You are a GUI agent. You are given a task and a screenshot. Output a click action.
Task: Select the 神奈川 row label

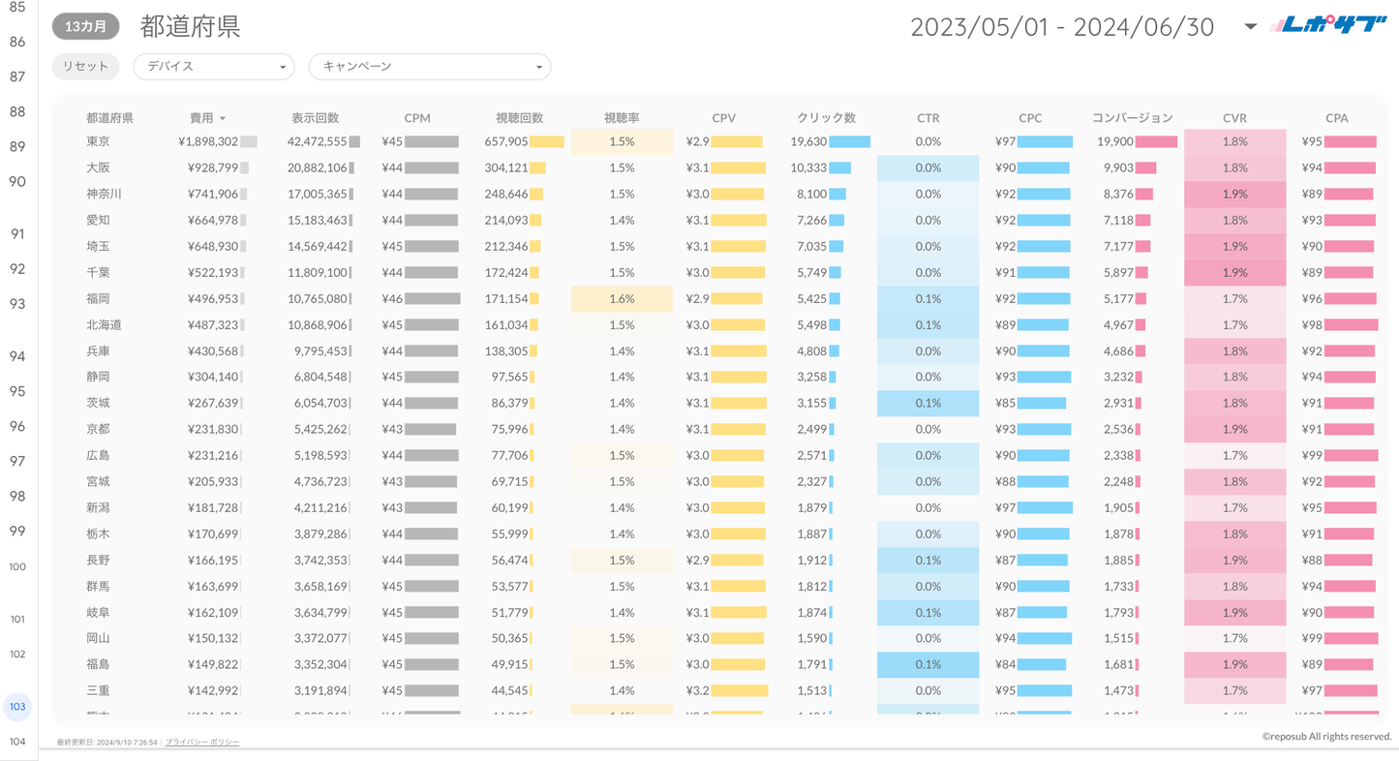104,194
